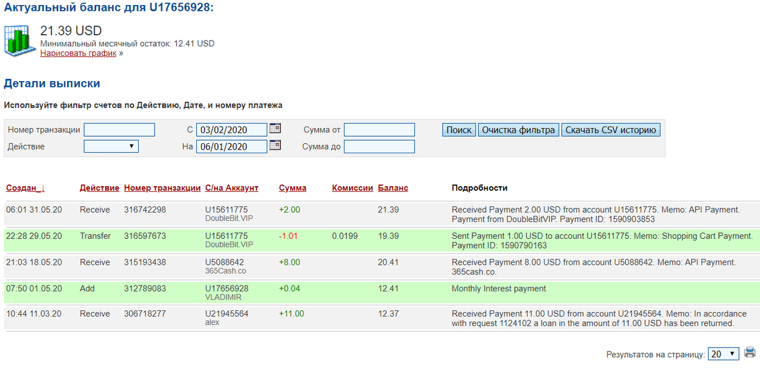Click date 07:50 01.05.20

tap(34, 288)
